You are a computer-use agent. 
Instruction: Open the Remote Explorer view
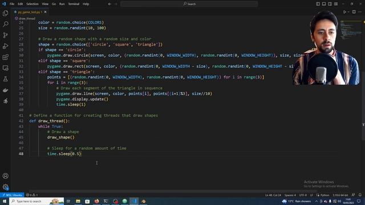coord(5,68)
